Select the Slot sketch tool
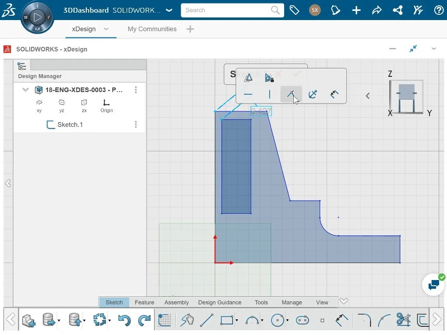 tap(302, 320)
